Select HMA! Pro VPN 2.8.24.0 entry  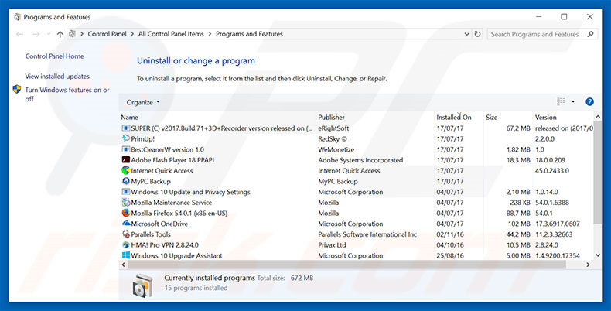click(x=165, y=244)
